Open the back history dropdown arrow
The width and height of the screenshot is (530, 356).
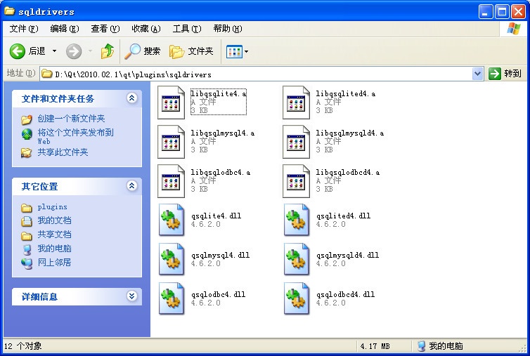pyautogui.click(x=54, y=51)
